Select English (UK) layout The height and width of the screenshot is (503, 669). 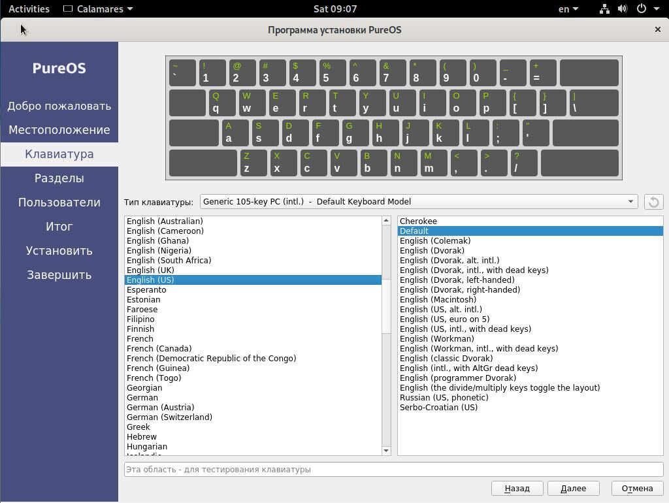[253, 270]
